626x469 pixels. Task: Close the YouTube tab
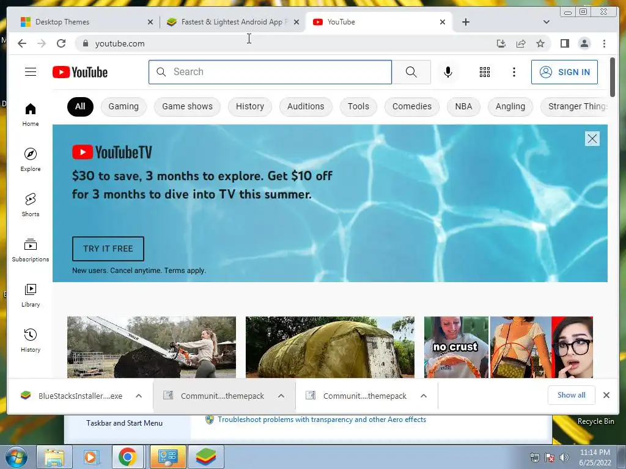pyautogui.click(x=443, y=22)
